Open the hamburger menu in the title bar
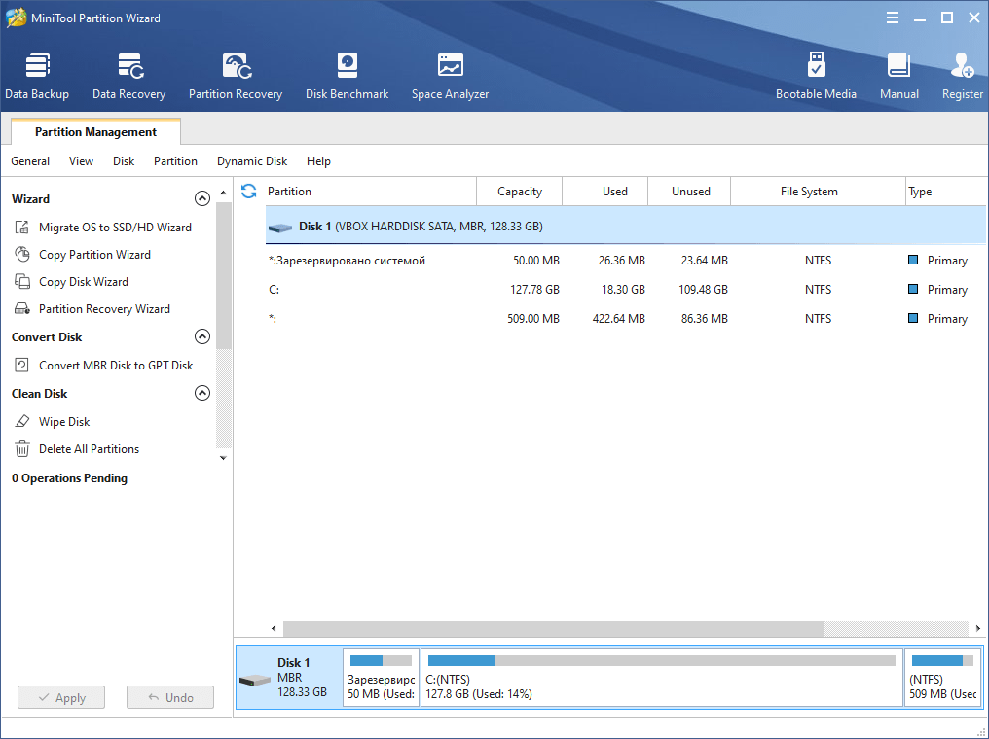The width and height of the screenshot is (989, 739). pos(892,18)
